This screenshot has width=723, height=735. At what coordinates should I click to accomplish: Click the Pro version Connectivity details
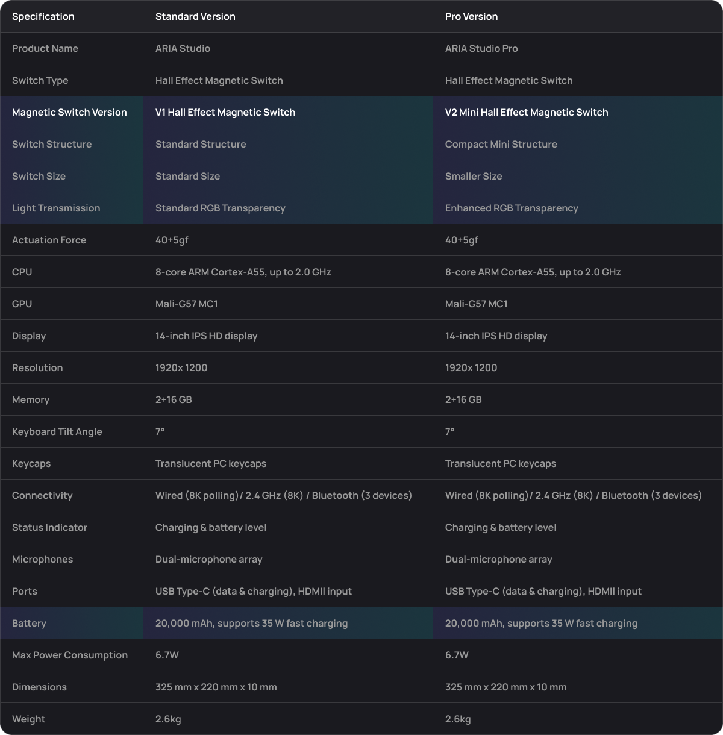point(574,496)
